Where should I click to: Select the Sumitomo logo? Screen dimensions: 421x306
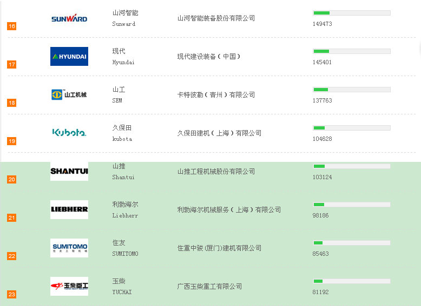click(69, 248)
